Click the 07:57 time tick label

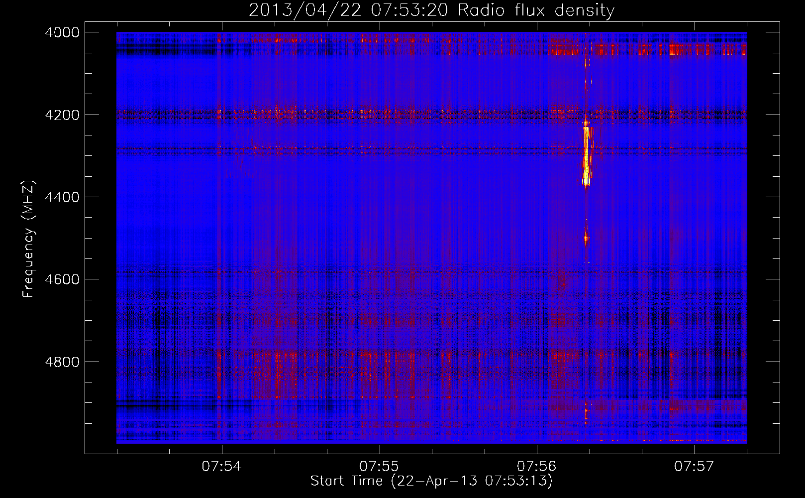click(x=694, y=466)
